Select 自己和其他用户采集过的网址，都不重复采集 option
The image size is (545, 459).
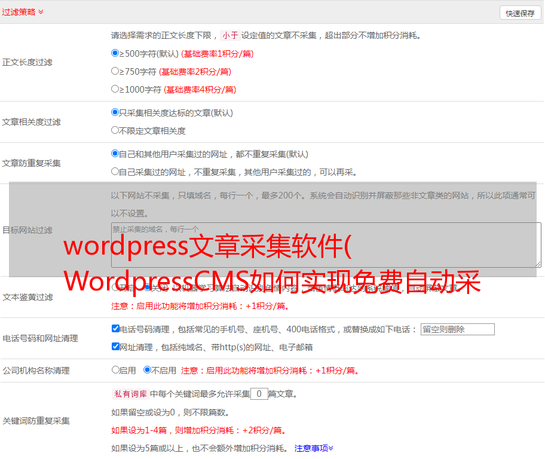[115, 154]
